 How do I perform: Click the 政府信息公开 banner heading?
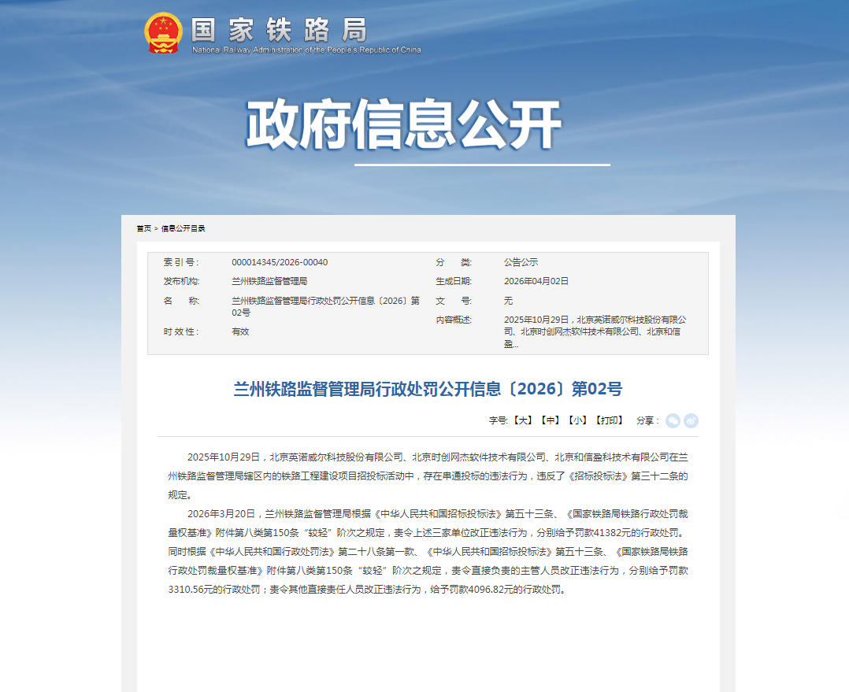tap(403, 124)
